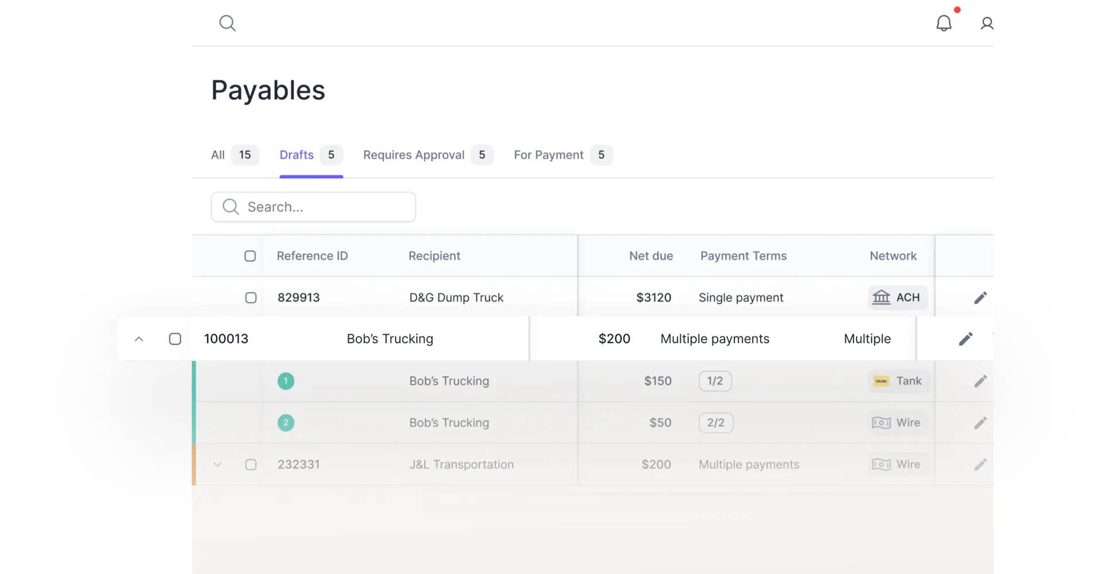Edit payable 100013 using its pencil icon
Image resolution: width=1111 pixels, height=574 pixels.
[x=966, y=339]
